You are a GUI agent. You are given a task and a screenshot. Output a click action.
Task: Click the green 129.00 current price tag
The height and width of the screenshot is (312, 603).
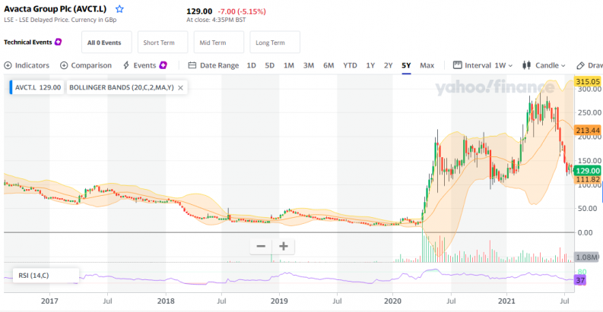point(588,171)
